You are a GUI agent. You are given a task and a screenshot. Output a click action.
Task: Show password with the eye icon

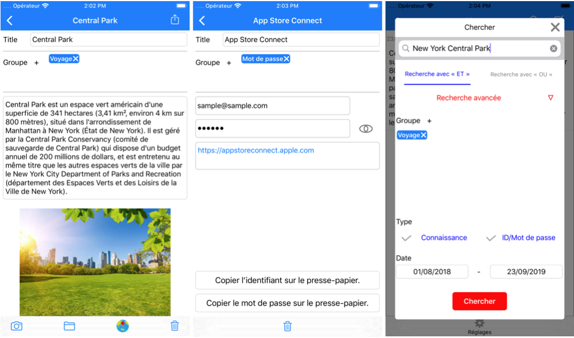tap(365, 129)
